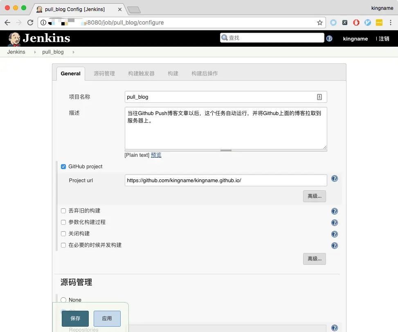The width and height of the screenshot is (398, 332).
Task: Expand 高级 options below concurrent build
Action: tap(315, 259)
